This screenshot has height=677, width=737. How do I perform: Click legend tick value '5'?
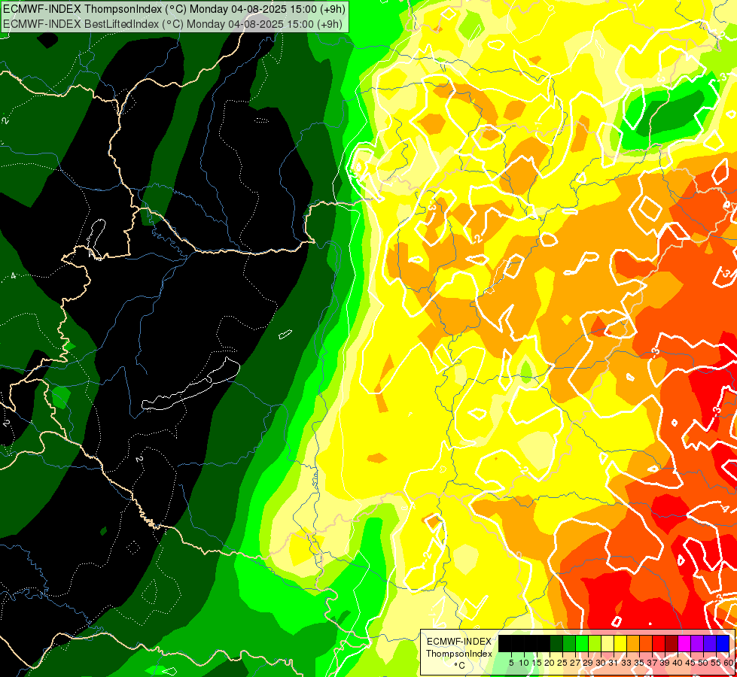pos(511,663)
